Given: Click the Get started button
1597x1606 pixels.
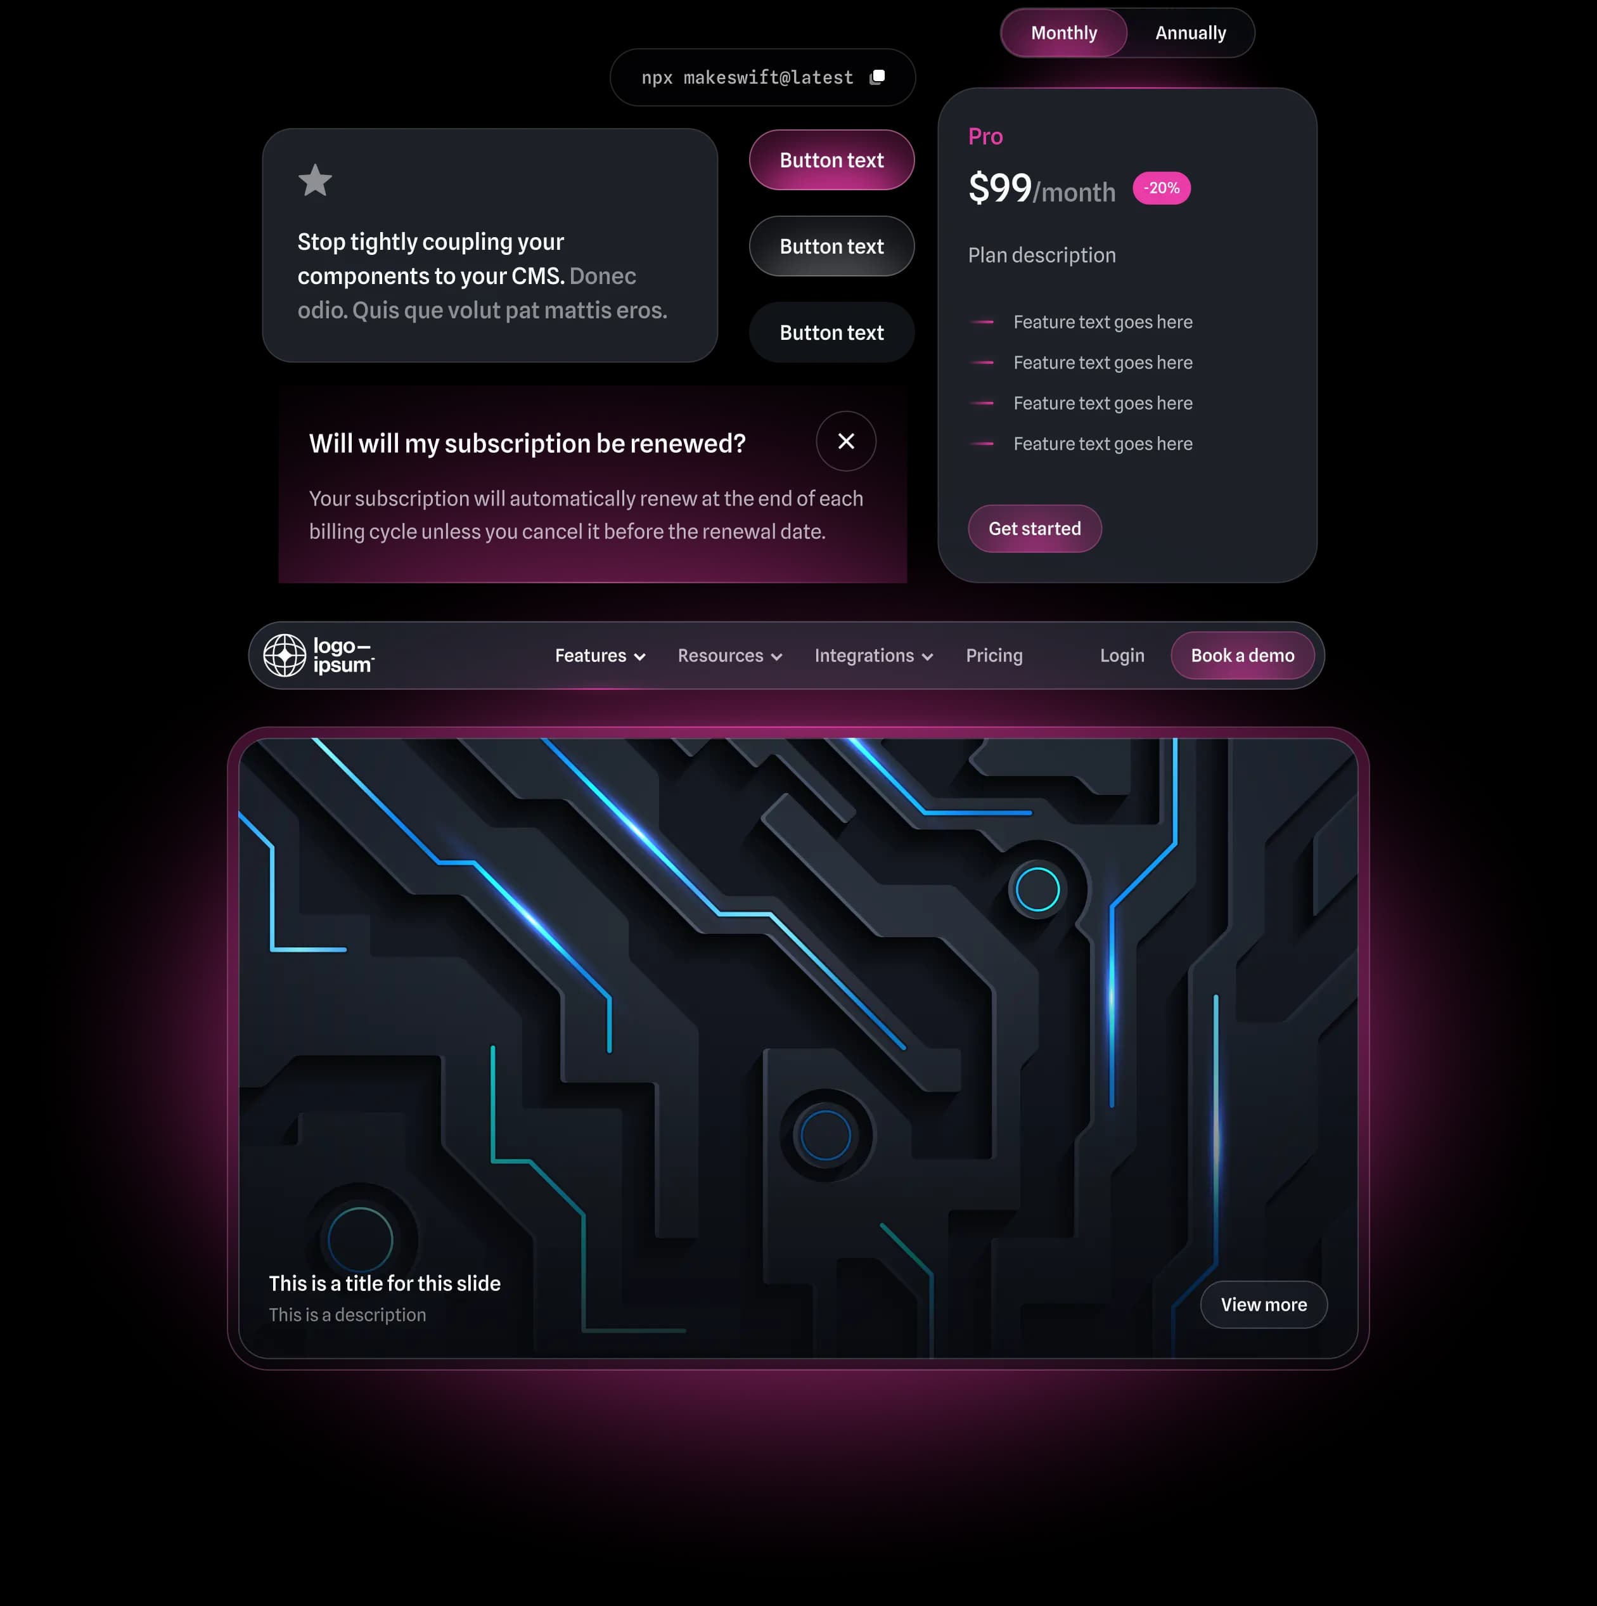Looking at the screenshot, I should (1034, 528).
